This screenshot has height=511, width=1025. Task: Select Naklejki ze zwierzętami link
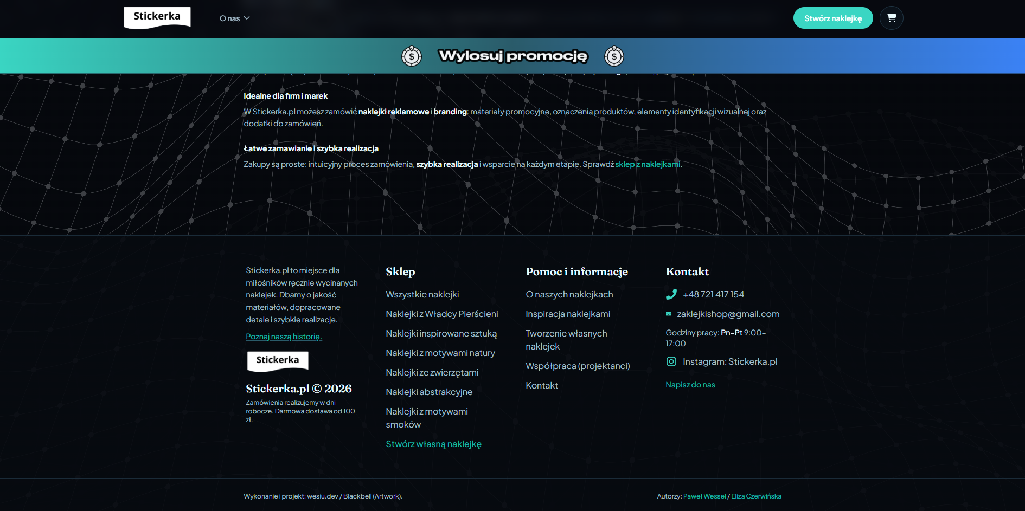[432, 372]
